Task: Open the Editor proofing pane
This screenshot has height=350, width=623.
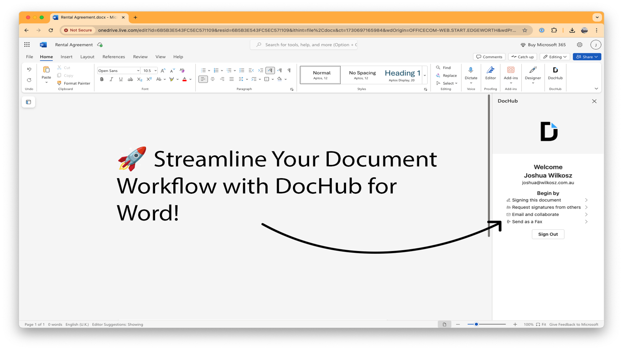Action: coord(490,73)
